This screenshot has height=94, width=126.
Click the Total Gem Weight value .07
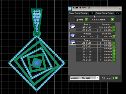tap(92, 13)
